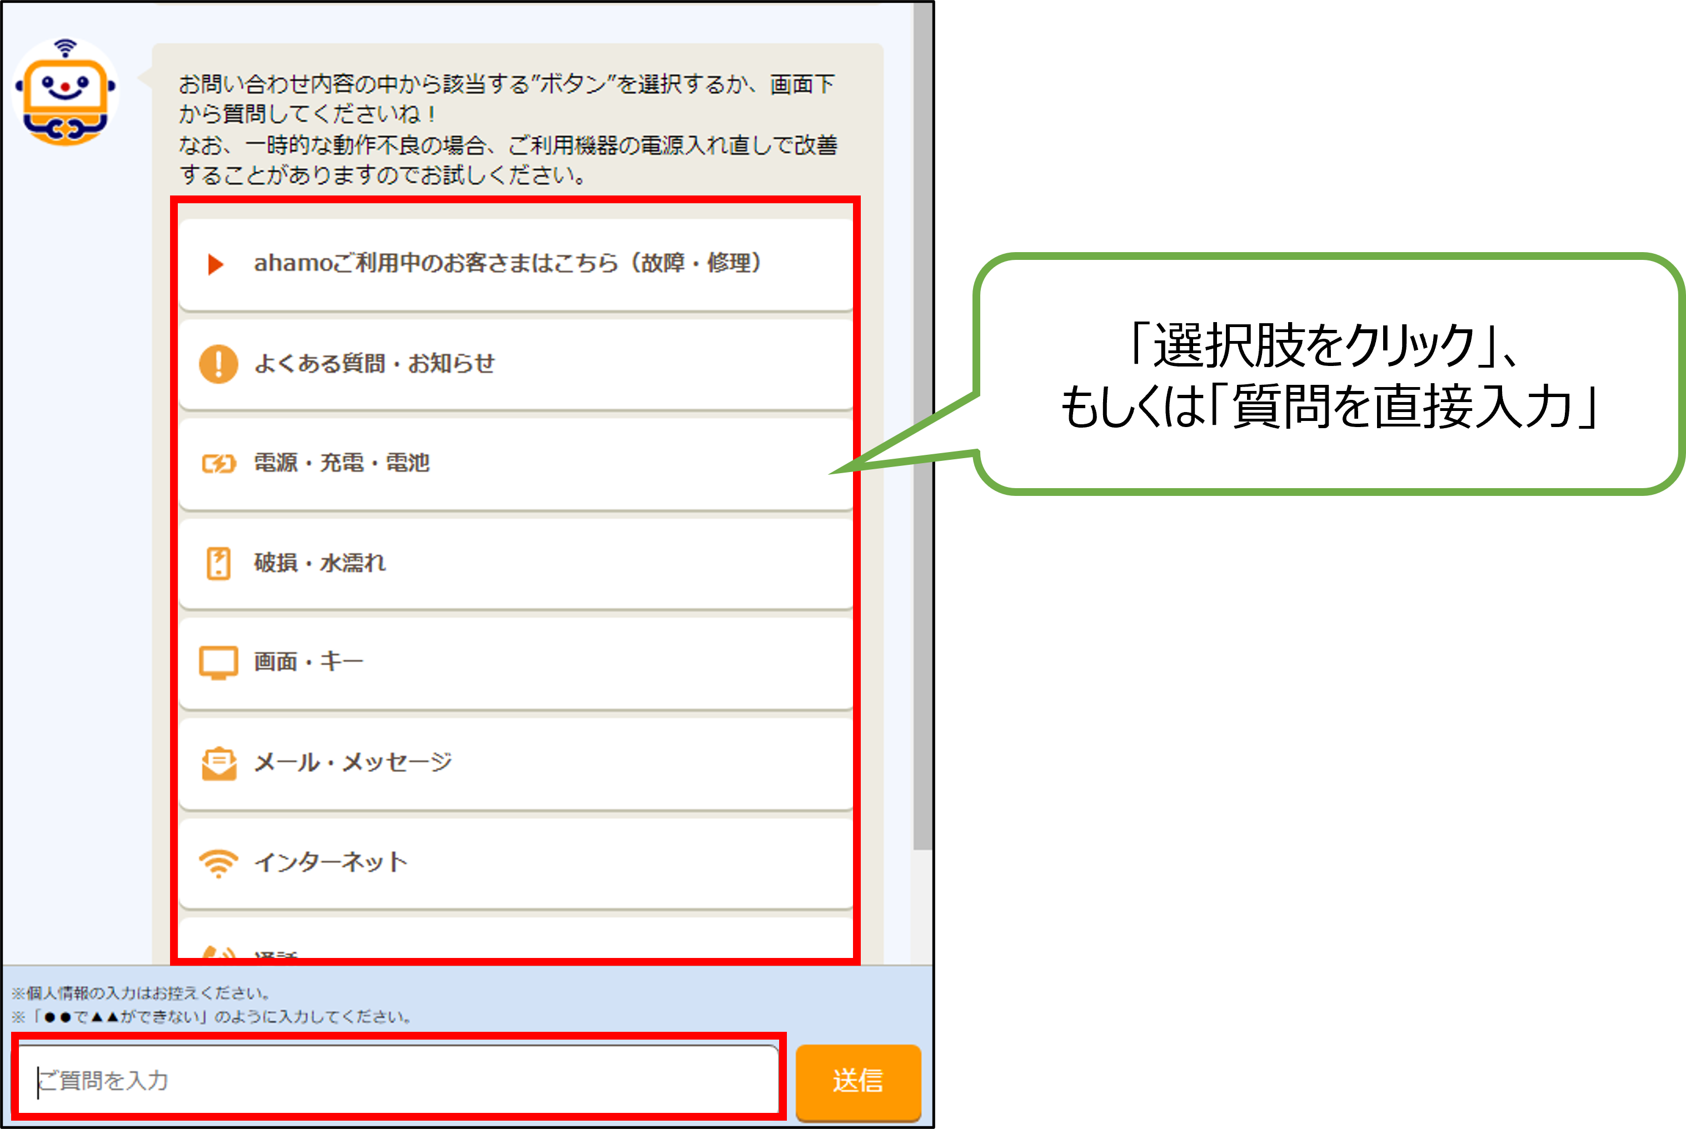Click the orange exclamation mark icon
The image size is (1686, 1129).
(218, 364)
